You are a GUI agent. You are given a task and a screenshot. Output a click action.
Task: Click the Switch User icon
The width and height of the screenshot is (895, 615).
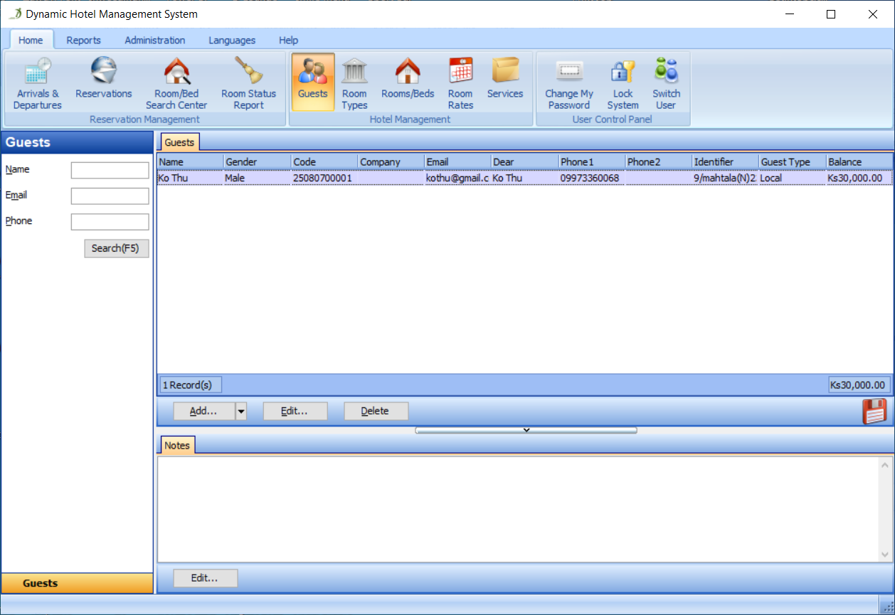pos(666,83)
